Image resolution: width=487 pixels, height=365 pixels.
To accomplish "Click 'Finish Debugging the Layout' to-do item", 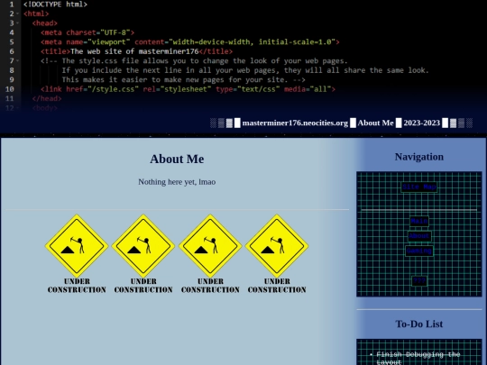I will 418,358.
